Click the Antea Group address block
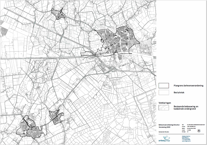207x145 pixels. (x=185, y=138)
